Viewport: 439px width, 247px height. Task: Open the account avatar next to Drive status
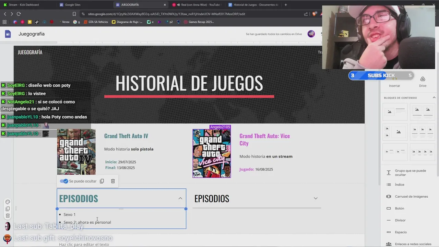point(311,34)
